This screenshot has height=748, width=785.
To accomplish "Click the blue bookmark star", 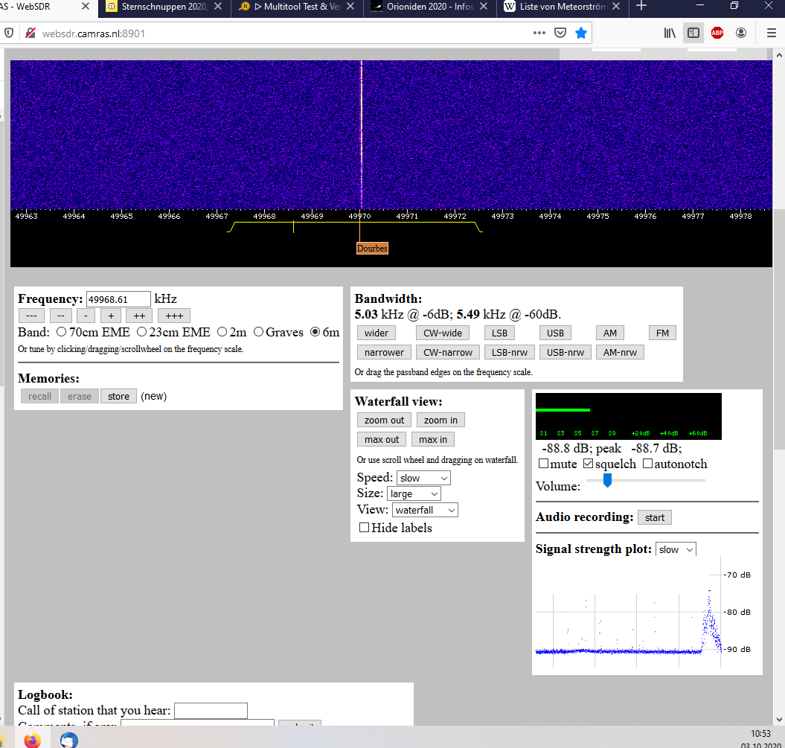I will [580, 33].
